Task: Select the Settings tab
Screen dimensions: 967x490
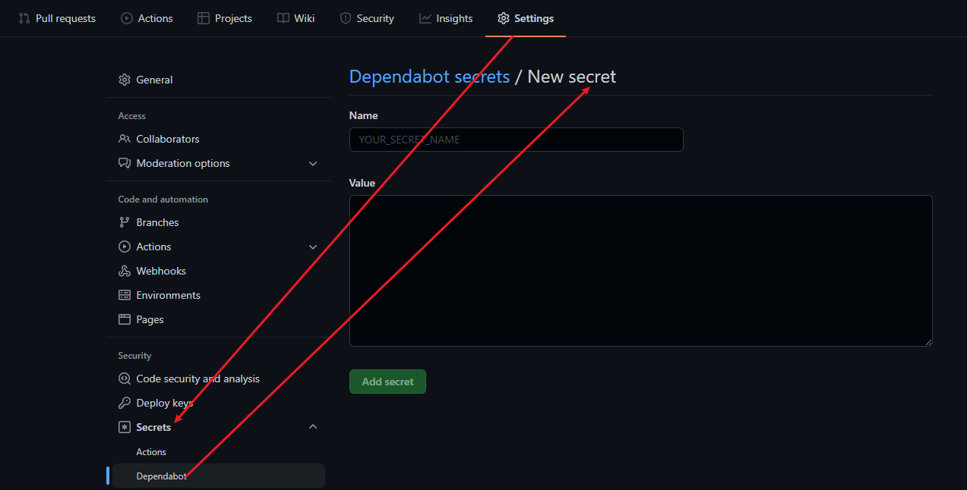Action: tap(526, 18)
